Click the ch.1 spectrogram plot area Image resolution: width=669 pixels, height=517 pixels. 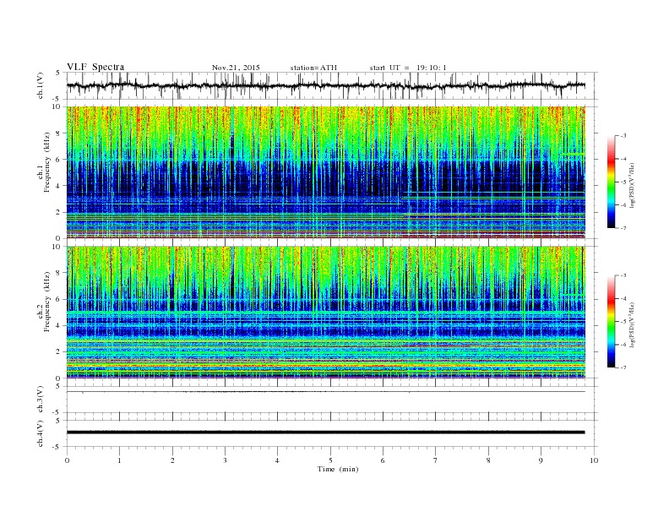[x=325, y=172]
